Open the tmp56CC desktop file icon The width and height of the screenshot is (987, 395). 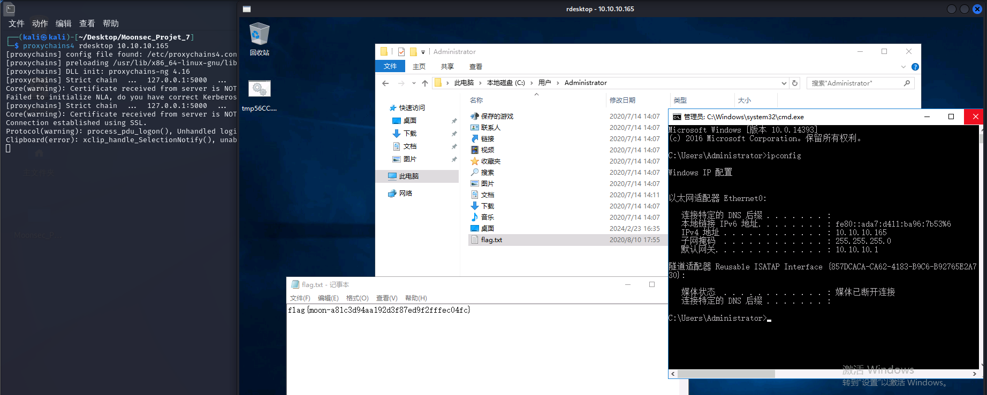click(x=259, y=96)
